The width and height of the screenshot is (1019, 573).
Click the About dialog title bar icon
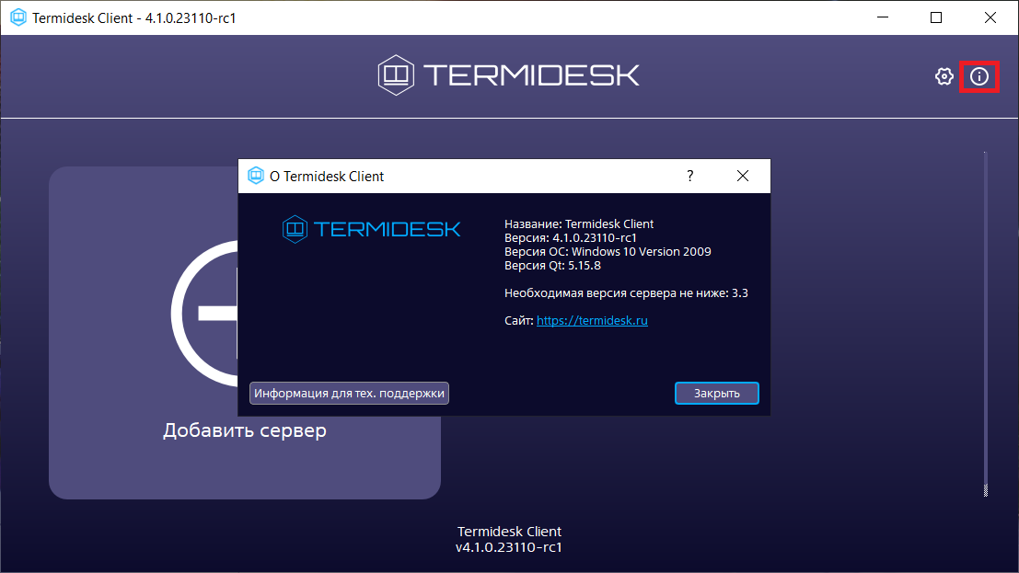tap(255, 177)
